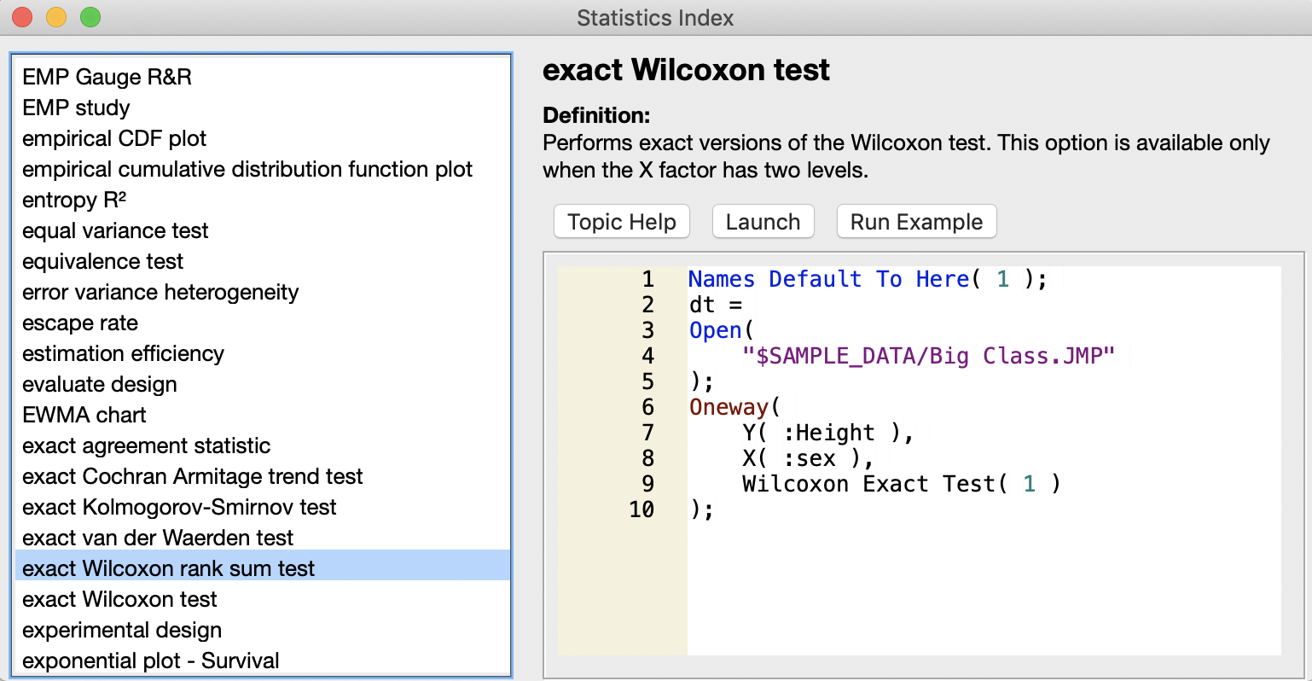Select 'equivalence test' in the list
Image resolution: width=1312 pixels, height=681 pixels.
pyautogui.click(x=102, y=261)
